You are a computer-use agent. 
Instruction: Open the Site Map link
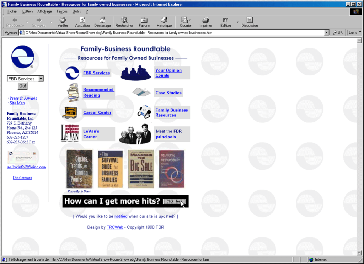coord(17,103)
